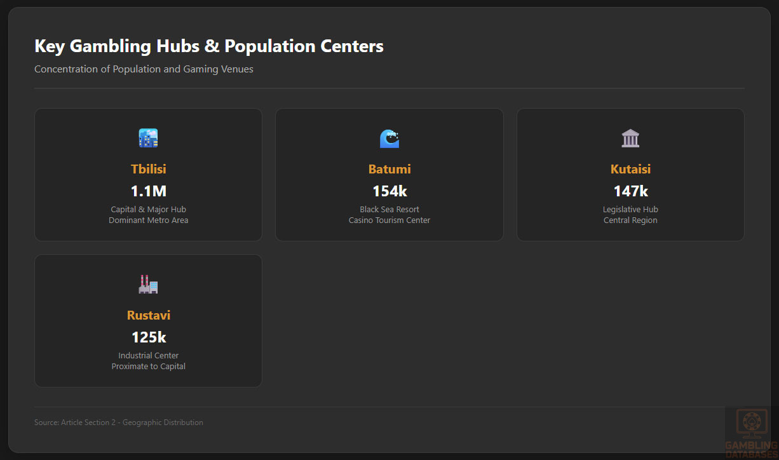Click the Rustavi factory icon
Image resolution: width=779 pixels, height=460 pixels.
pyautogui.click(x=148, y=285)
